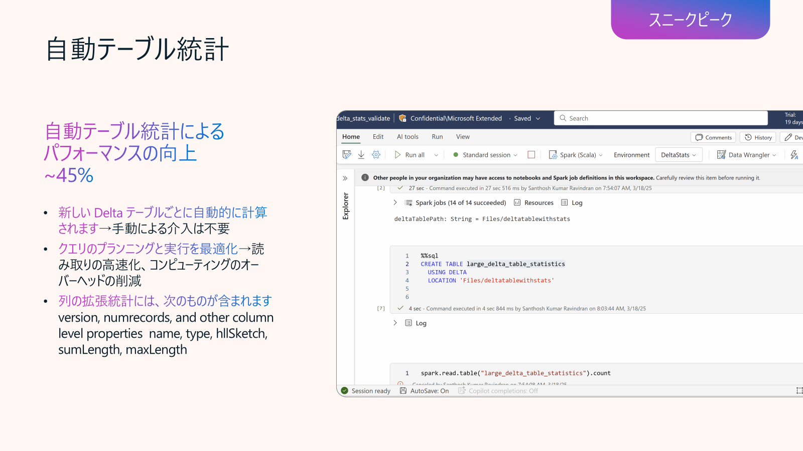Open the notebook History
The image size is (803, 451).
[x=758, y=137]
